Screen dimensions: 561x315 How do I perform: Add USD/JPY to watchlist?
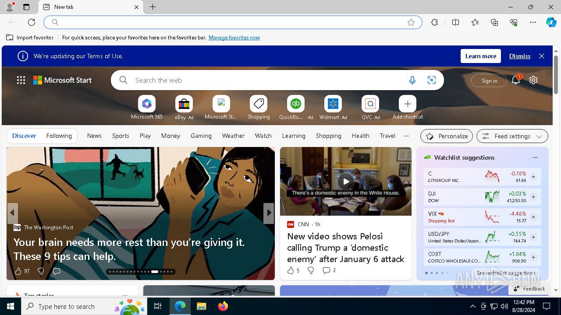533,237
